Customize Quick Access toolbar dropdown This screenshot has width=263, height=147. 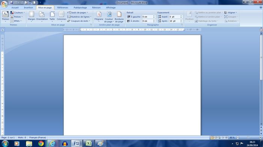(40, 3)
